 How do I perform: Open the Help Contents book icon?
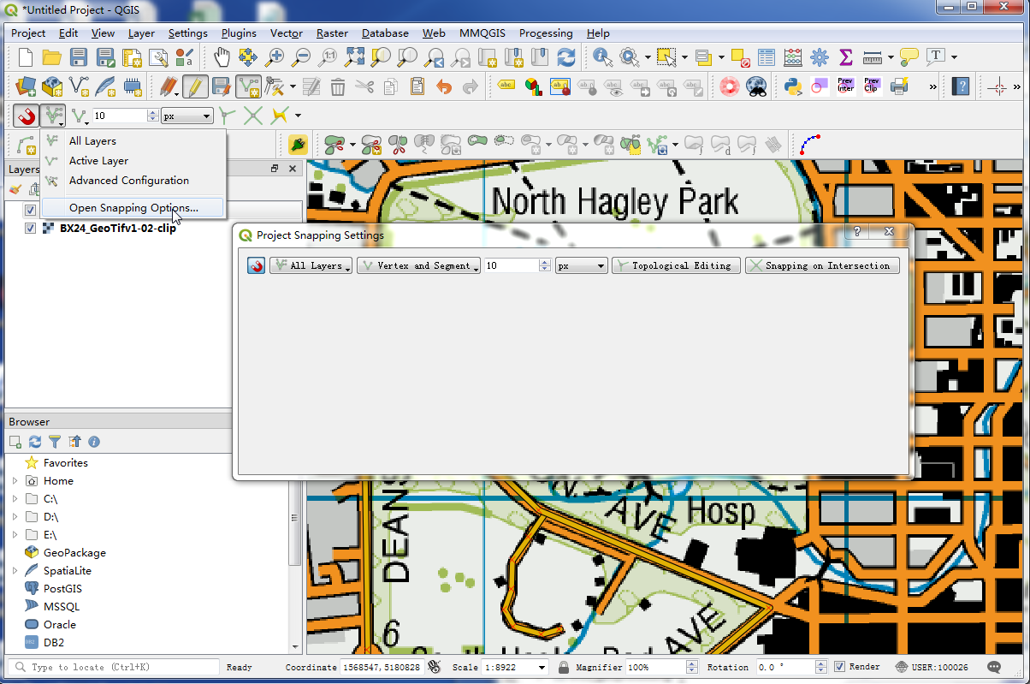(962, 86)
